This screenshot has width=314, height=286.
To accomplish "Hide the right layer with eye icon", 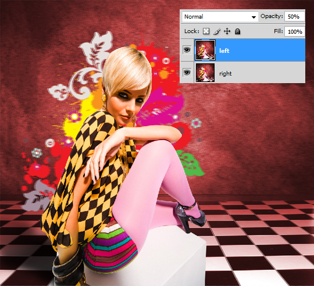I will coord(187,73).
